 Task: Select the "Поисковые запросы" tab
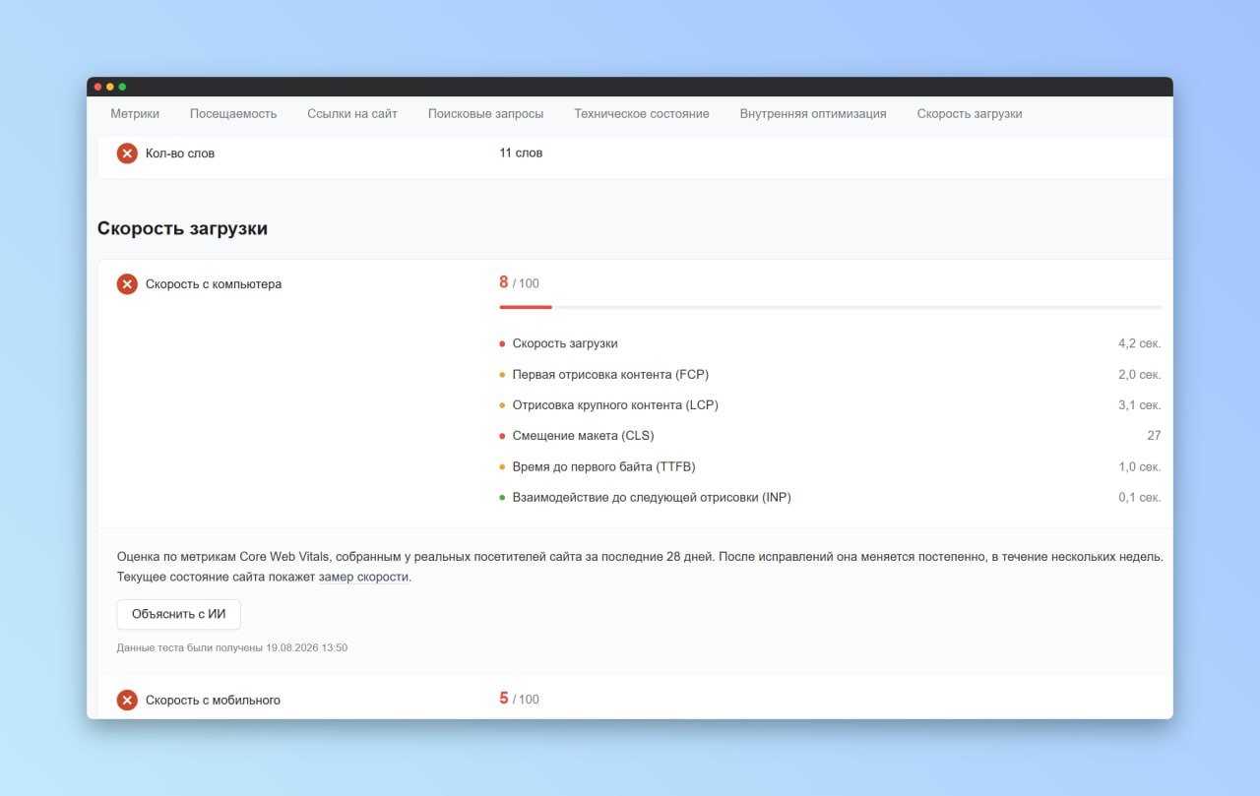pyautogui.click(x=485, y=114)
